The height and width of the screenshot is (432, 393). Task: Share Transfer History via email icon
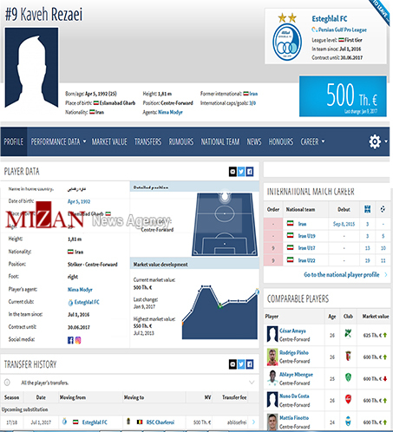coord(233,364)
